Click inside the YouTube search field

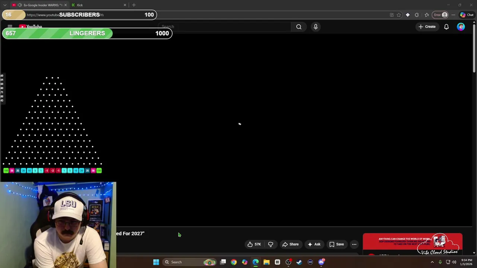point(225,27)
